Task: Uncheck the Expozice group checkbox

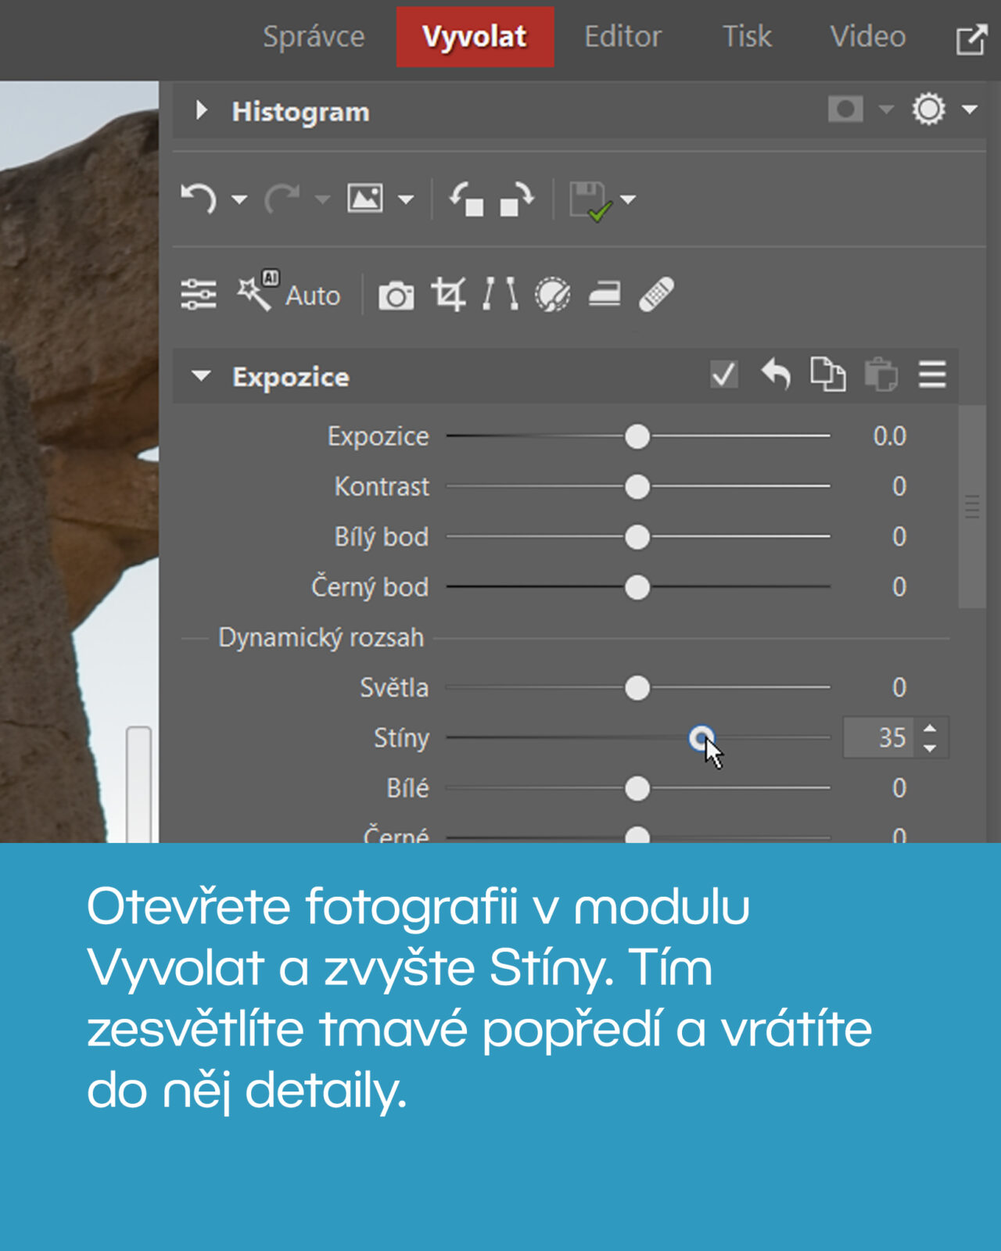Action: click(724, 375)
